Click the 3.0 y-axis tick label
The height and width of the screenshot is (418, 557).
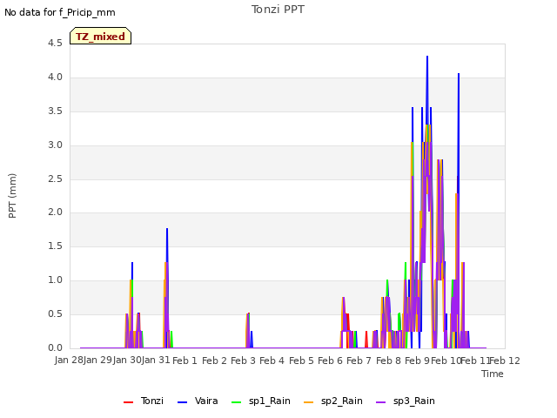click(55, 145)
